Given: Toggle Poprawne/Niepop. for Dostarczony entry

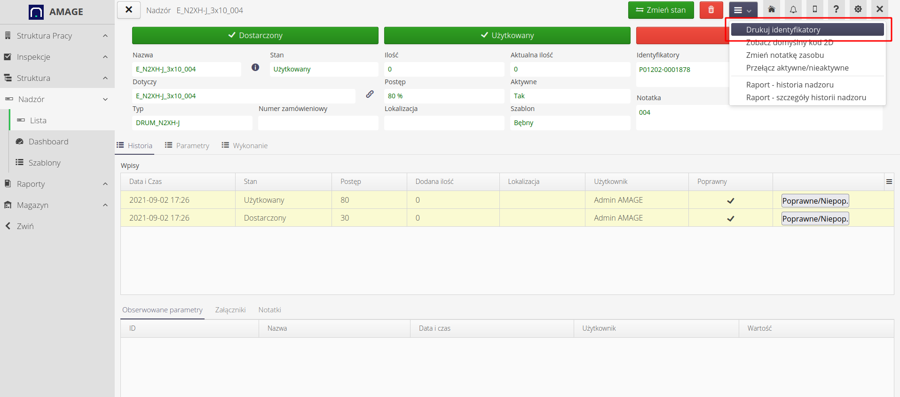Looking at the screenshot, I should point(815,219).
